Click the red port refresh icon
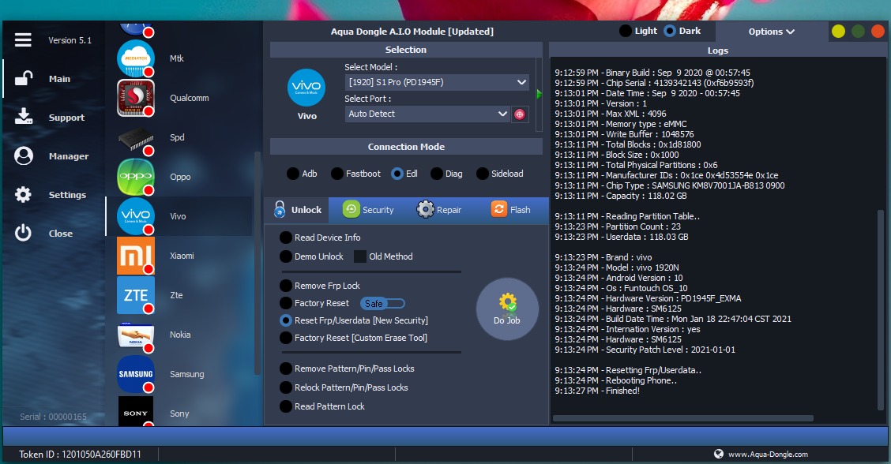891x464 pixels. 520,114
